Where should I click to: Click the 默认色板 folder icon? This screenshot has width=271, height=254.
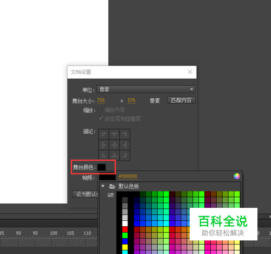click(112, 186)
